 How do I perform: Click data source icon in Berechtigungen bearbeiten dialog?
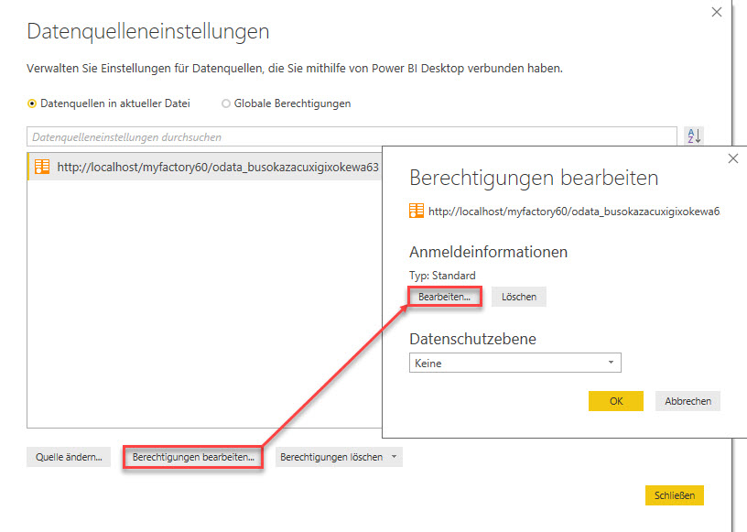click(x=417, y=211)
